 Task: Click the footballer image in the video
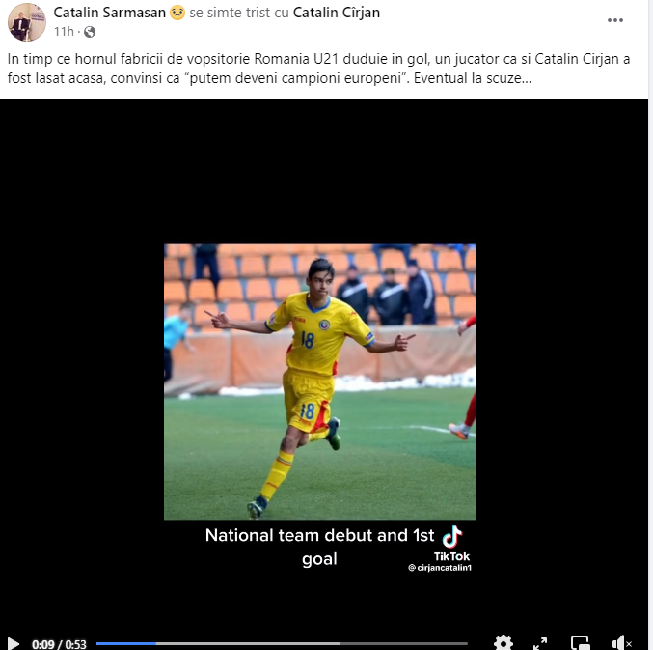pos(319,382)
